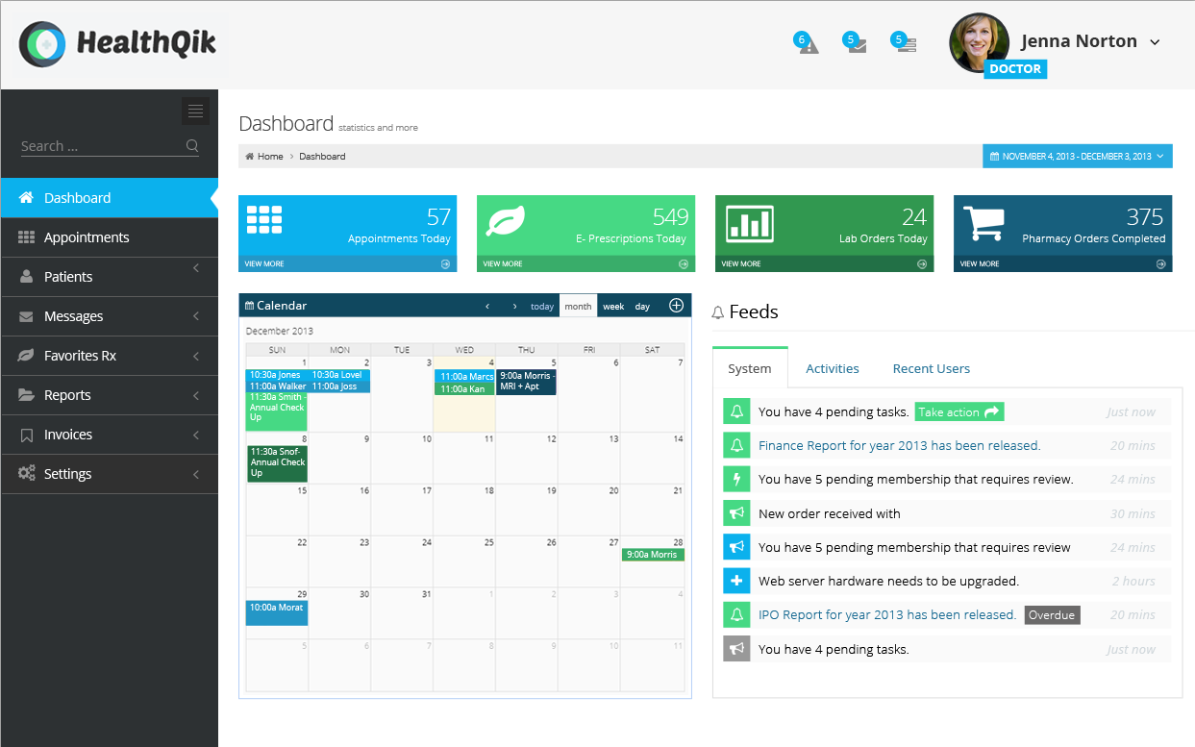Expand the Reports sidebar menu
Image resolution: width=1195 pixels, height=747 pixels.
tap(196, 395)
